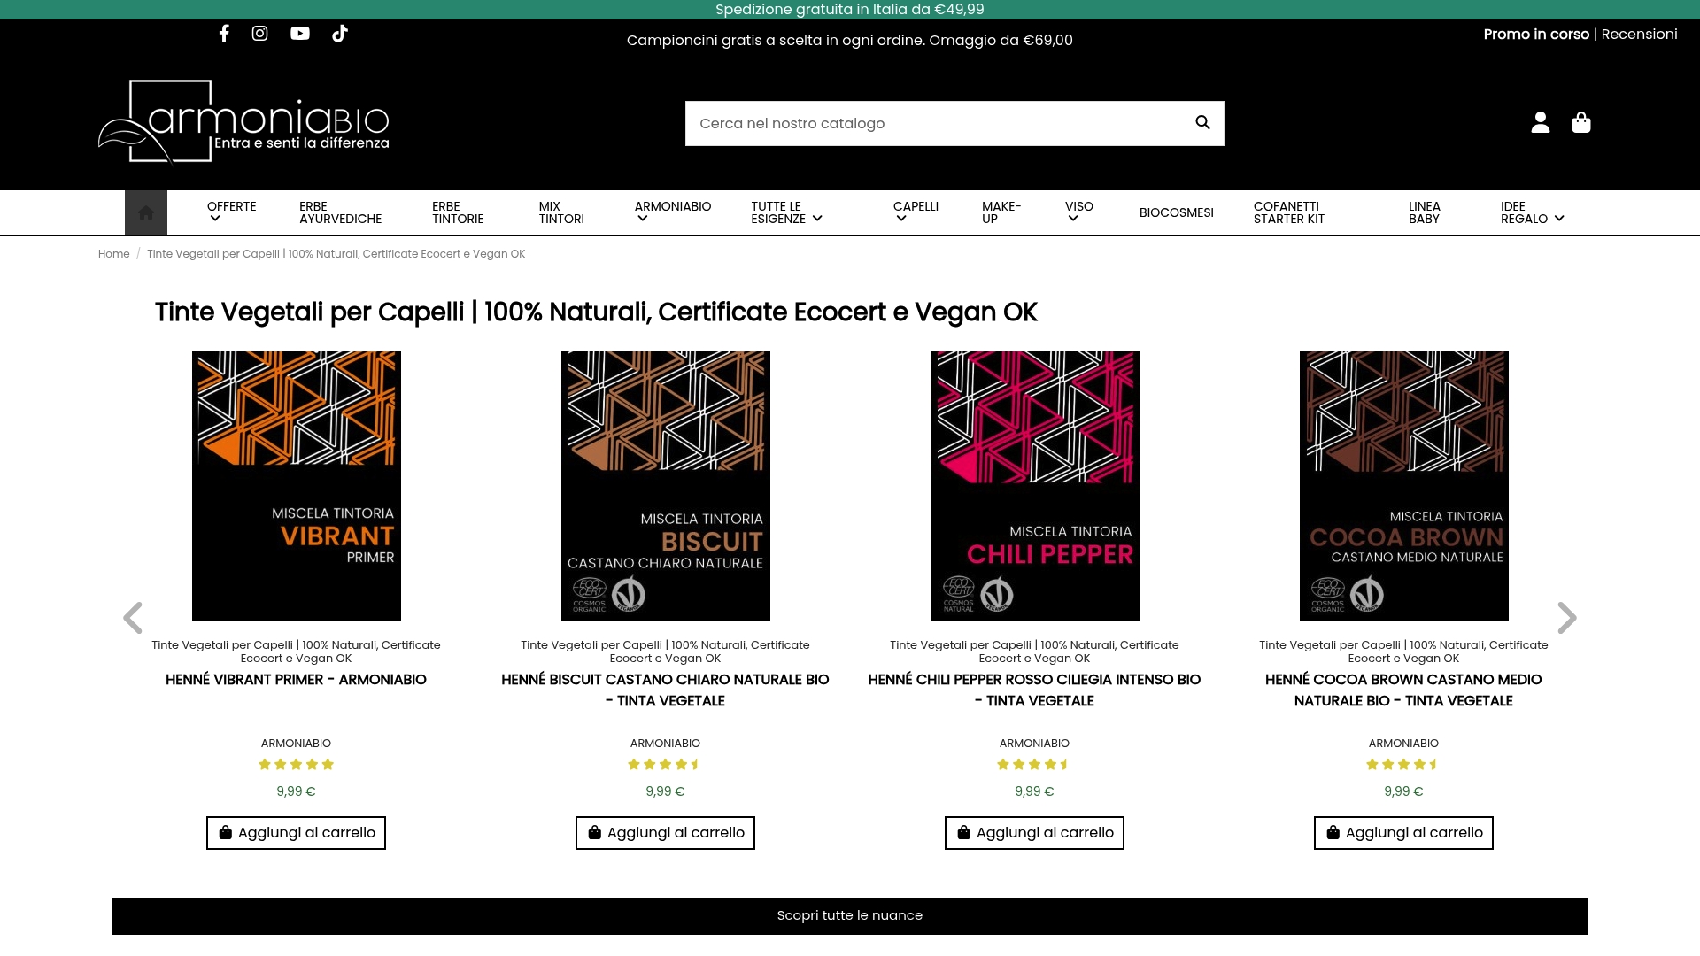1700x956 pixels.
Task: Add Cocoa Brown Castano Medio to cart
Action: point(1403,833)
